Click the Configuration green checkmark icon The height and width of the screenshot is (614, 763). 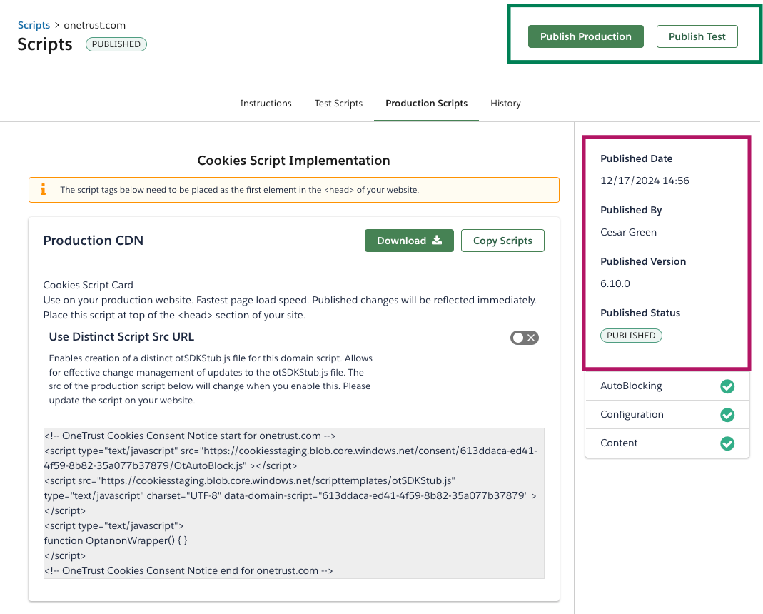coord(727,415)
